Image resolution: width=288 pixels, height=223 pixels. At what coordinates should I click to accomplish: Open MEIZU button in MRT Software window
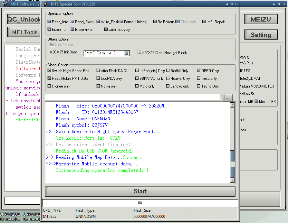(261, 19)
